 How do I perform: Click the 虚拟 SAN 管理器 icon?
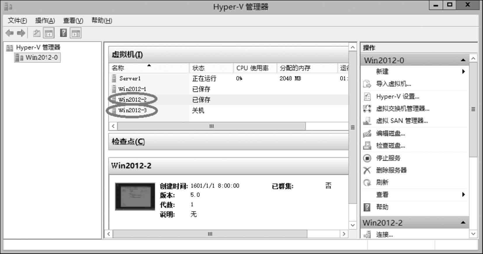[x=367, y=121]
